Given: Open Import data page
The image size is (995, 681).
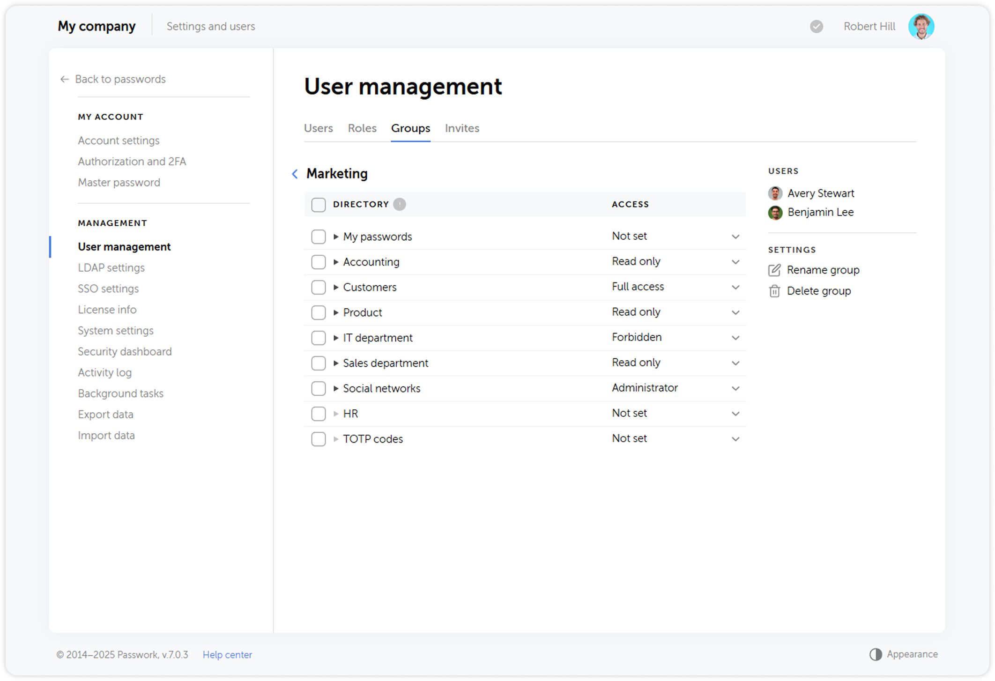Looking at the screenshot, I should (x=106, y=436).
